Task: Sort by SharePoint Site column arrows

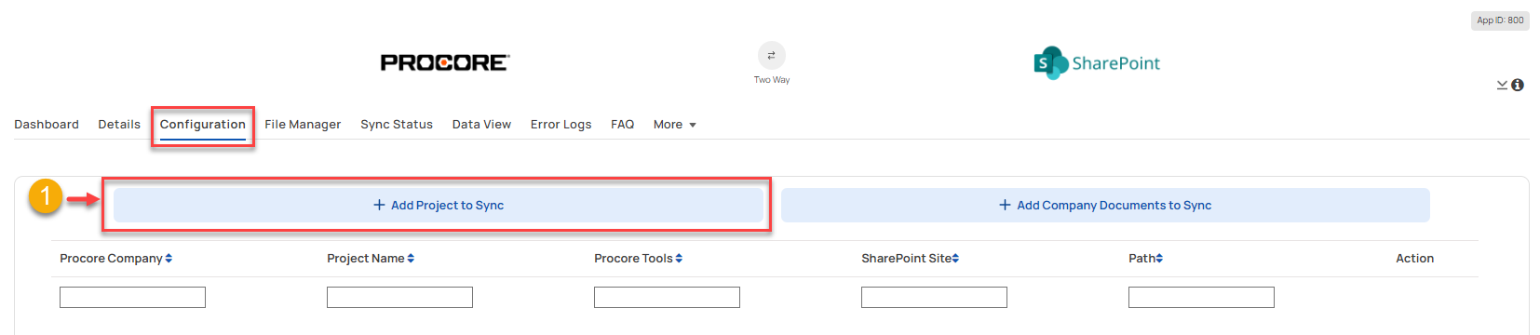Action: (x=955, y=259)
